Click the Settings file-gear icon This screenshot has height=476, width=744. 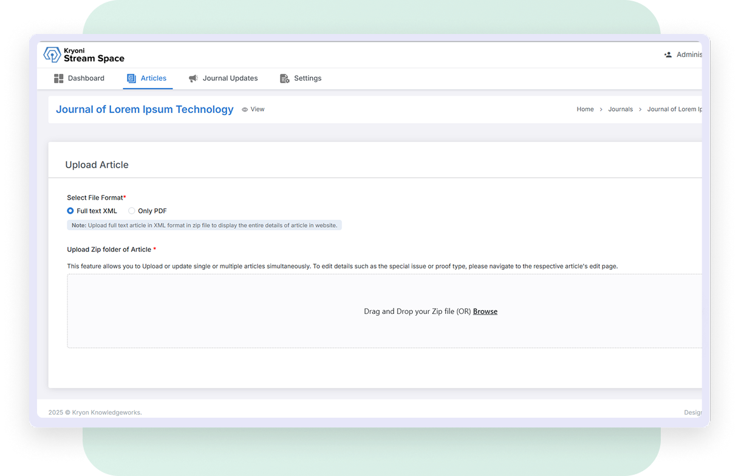[284, 78]
